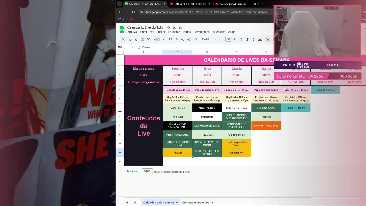
Task: Redo the last action
Action: [136, 39]
